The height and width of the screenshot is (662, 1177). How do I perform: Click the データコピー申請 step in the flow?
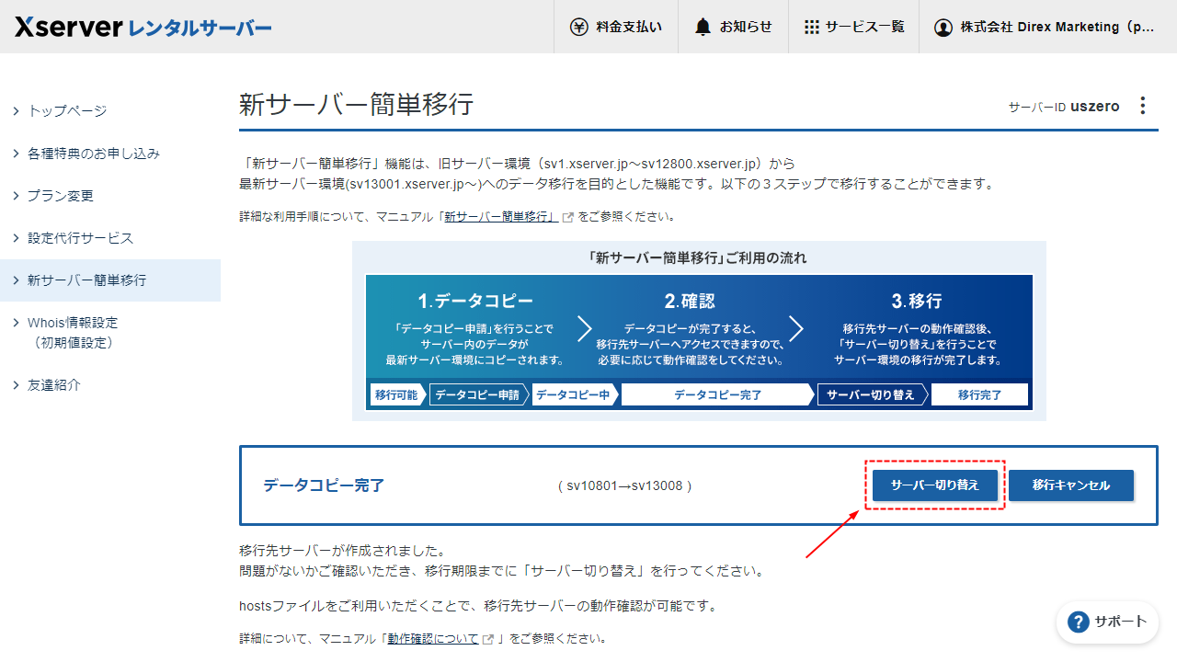click(477, 394)
